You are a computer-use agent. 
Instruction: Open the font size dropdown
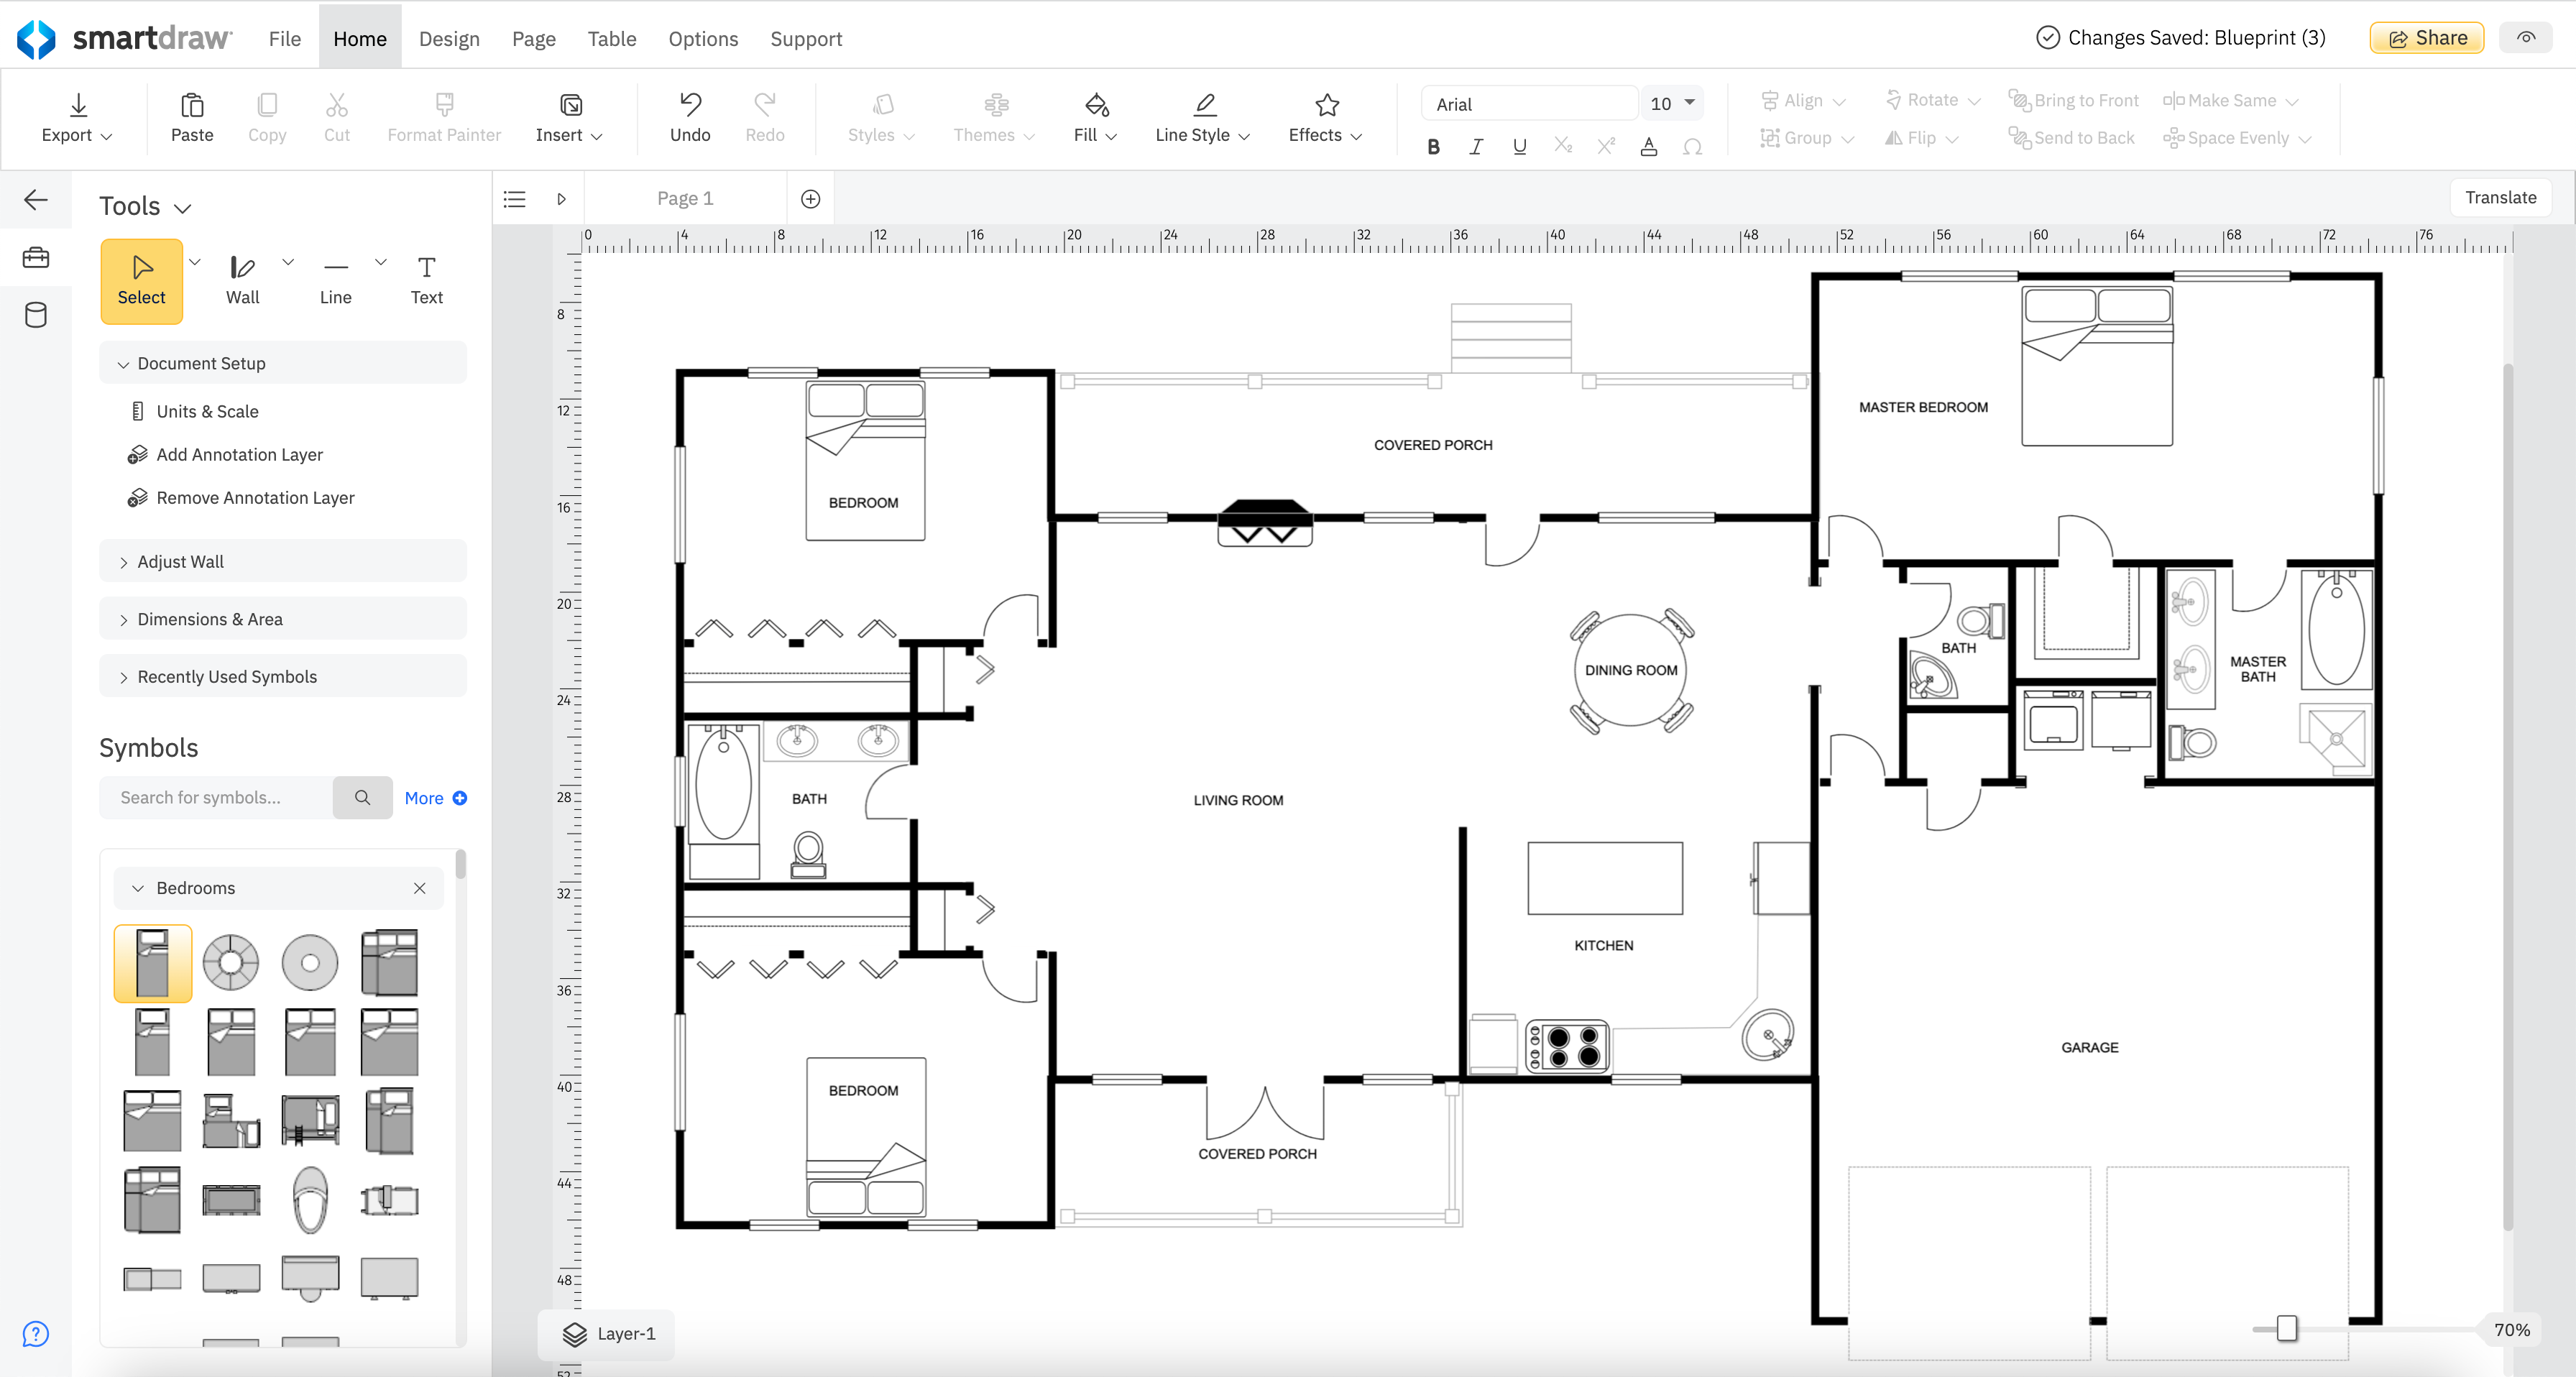tap(1671, 102)
